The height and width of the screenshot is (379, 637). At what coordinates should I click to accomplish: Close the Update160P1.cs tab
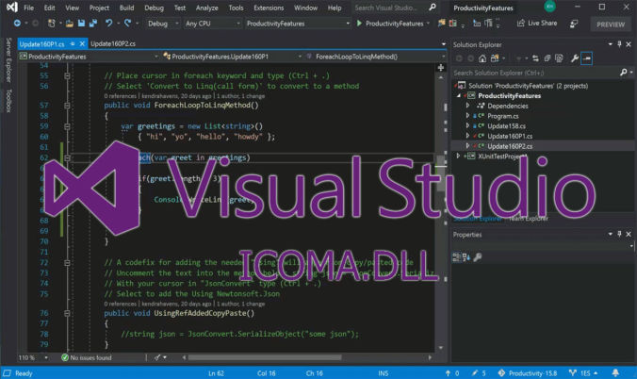[82, 43]
